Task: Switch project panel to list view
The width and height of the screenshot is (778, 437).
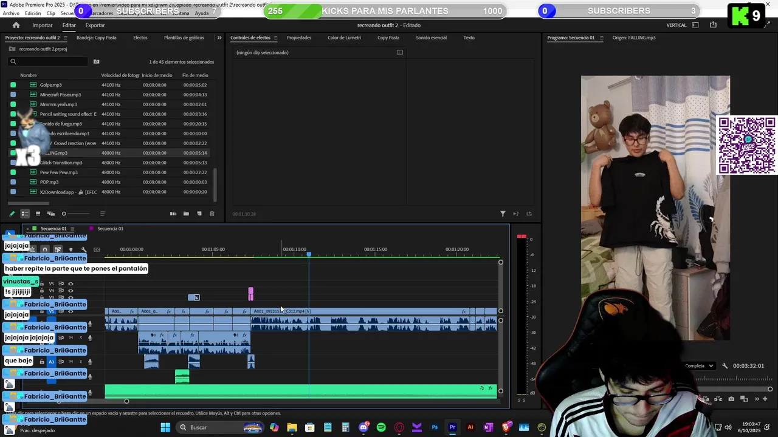Action: [x=25, y=214]
